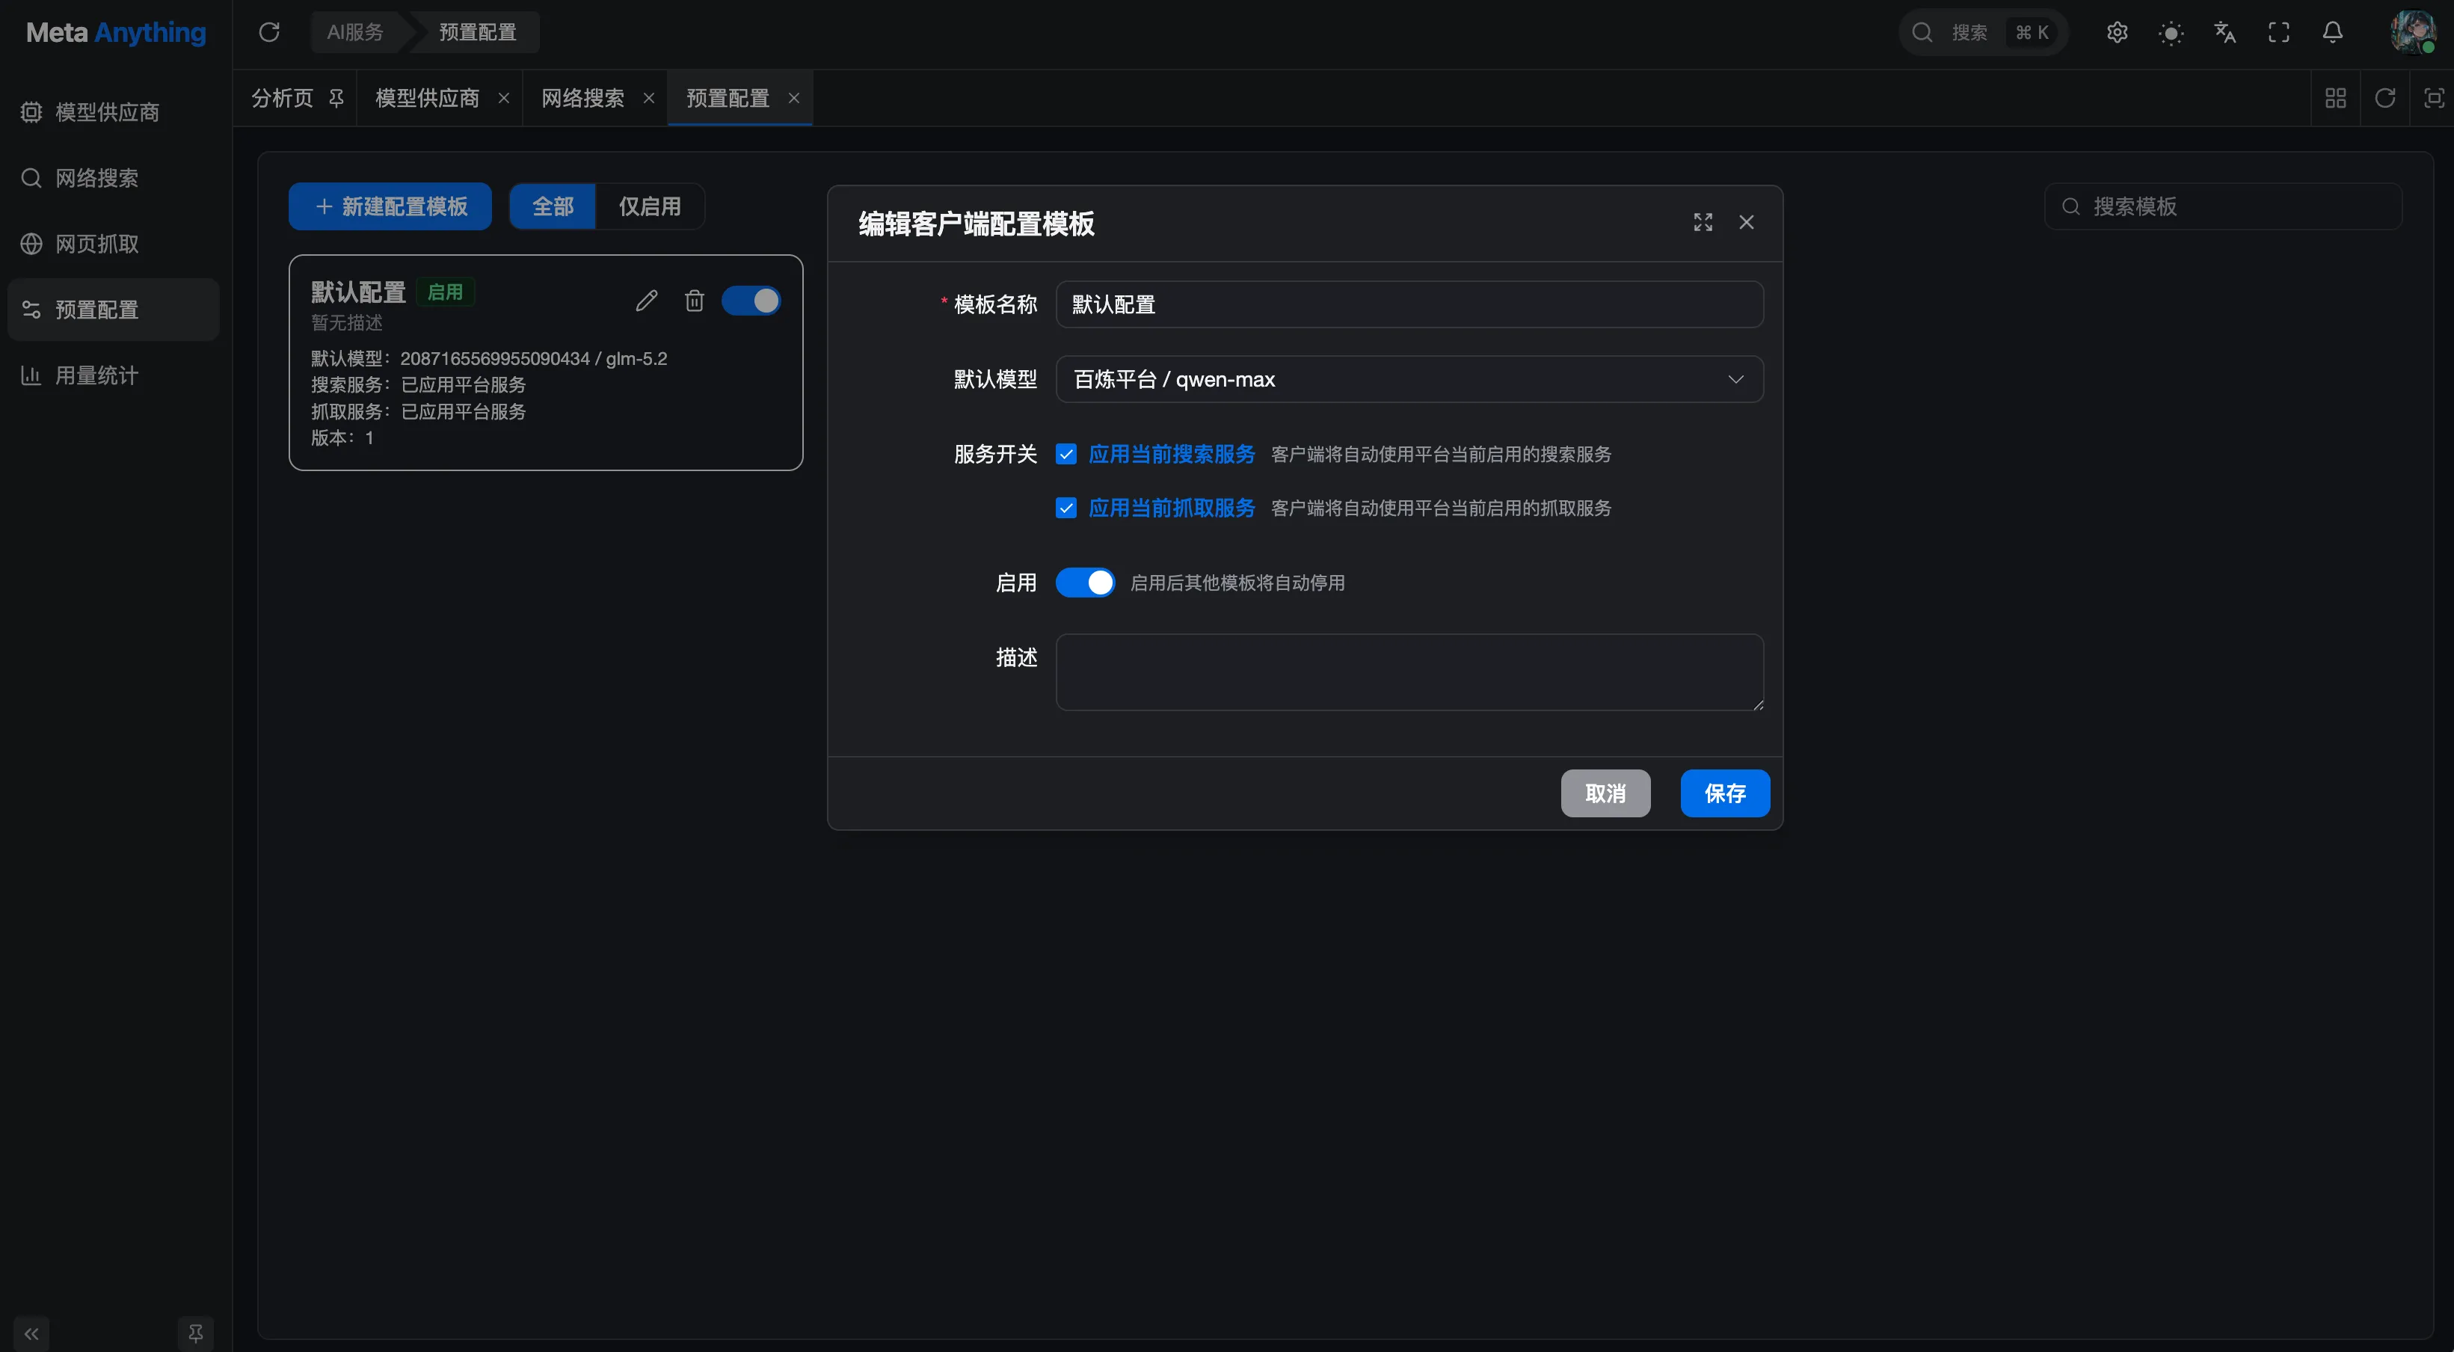This screenshot has width=2454, height=1352.
Task: Expand the dialog with fullscreen icon
Action: 1703,222
